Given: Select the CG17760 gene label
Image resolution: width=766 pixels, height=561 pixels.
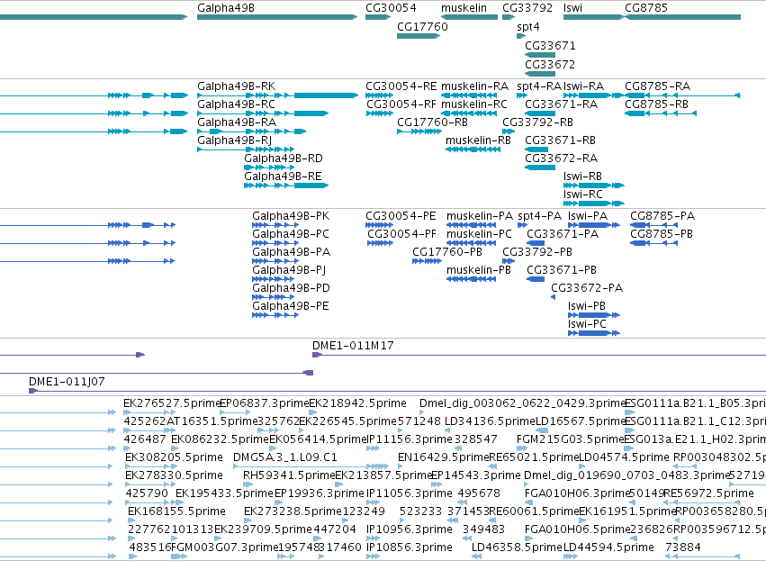Looking at the screenshot, I should click(422, 26).
